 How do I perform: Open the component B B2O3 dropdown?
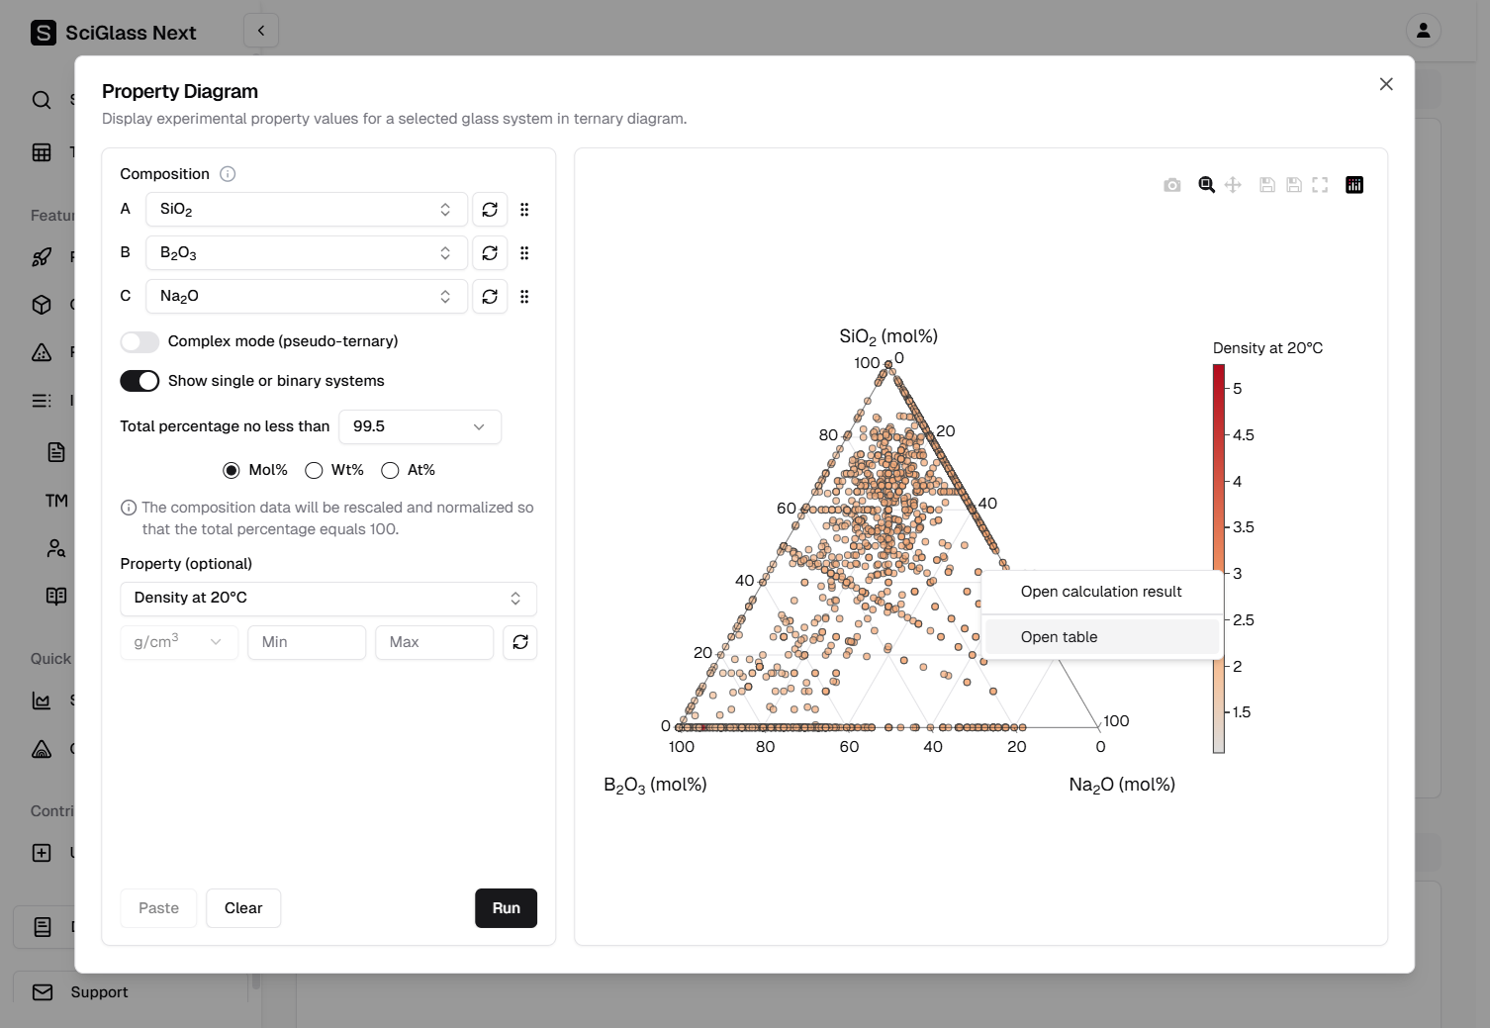[x=306, y=253]
